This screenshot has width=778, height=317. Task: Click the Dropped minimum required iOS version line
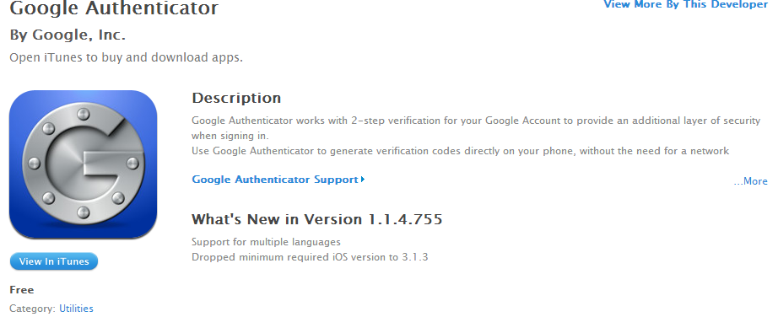[310, 257]
